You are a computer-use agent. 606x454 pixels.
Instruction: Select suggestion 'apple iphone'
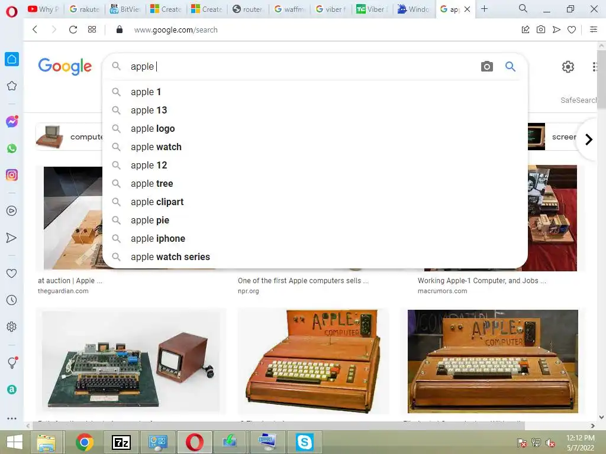tap(315, 239)
